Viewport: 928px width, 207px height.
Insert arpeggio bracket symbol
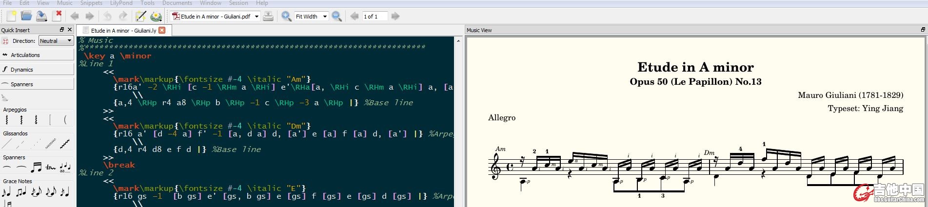[x=50, y=119]
